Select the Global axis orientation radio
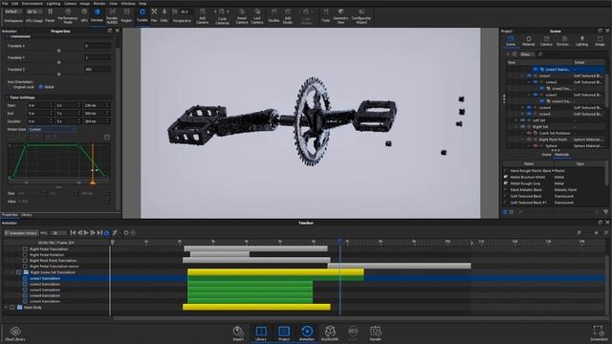 click(40, 87)
